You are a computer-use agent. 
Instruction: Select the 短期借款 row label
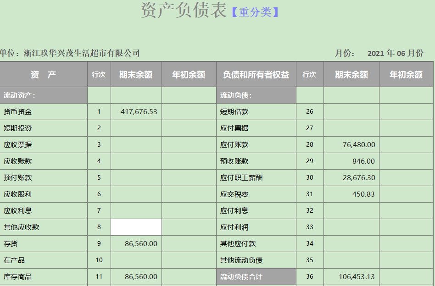234,112
